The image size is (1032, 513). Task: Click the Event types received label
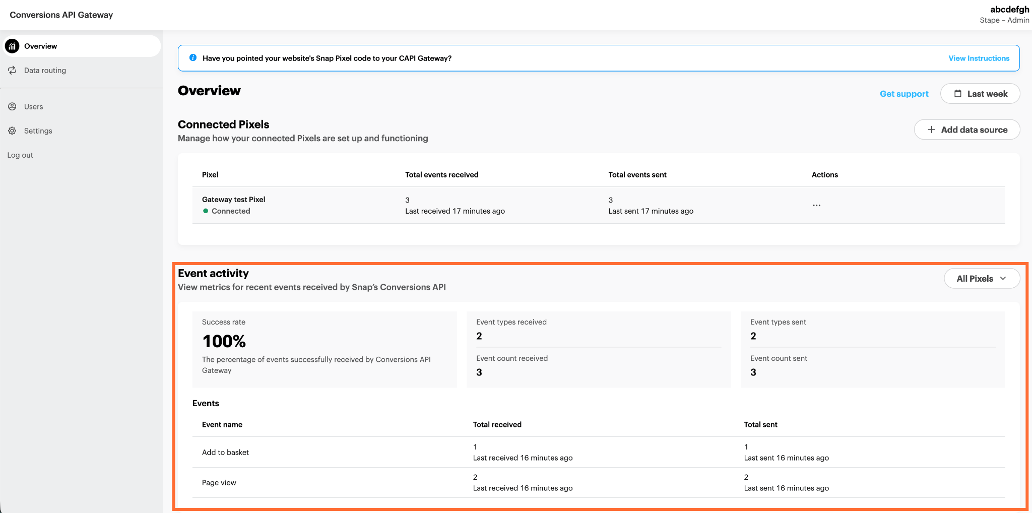point(511,322)
